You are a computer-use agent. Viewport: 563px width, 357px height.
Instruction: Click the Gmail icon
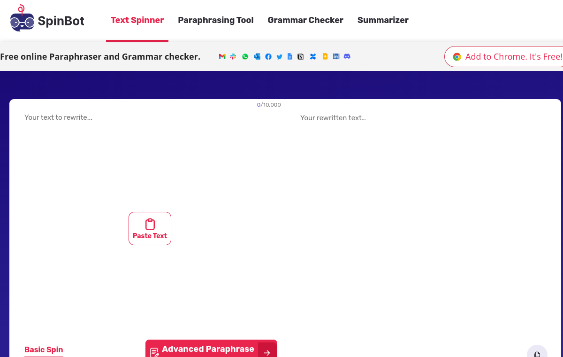pos(222,56)
